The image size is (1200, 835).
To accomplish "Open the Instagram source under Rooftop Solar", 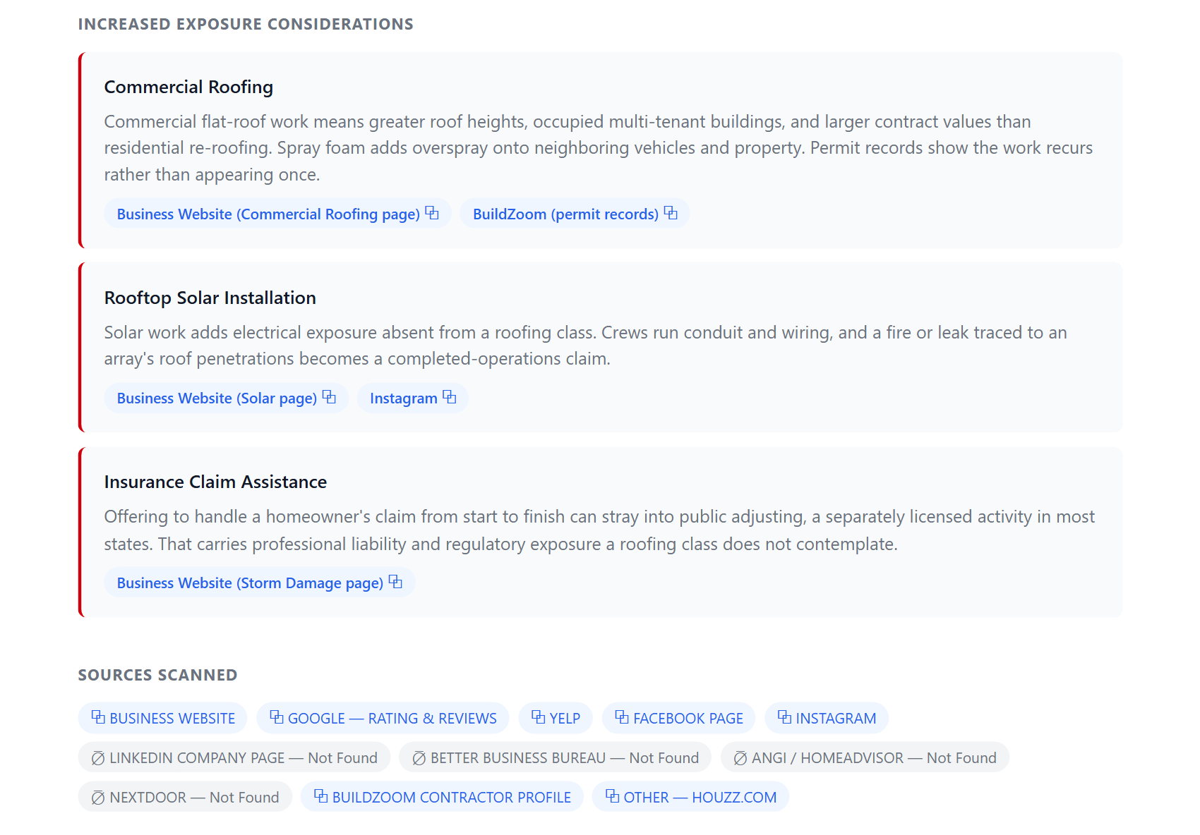I will (412, 398).
